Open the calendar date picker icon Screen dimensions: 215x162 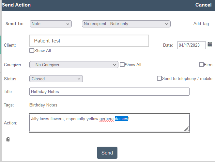(210, 44)
